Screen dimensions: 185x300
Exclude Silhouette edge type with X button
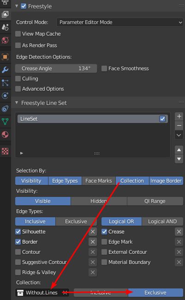coord(93,232)
